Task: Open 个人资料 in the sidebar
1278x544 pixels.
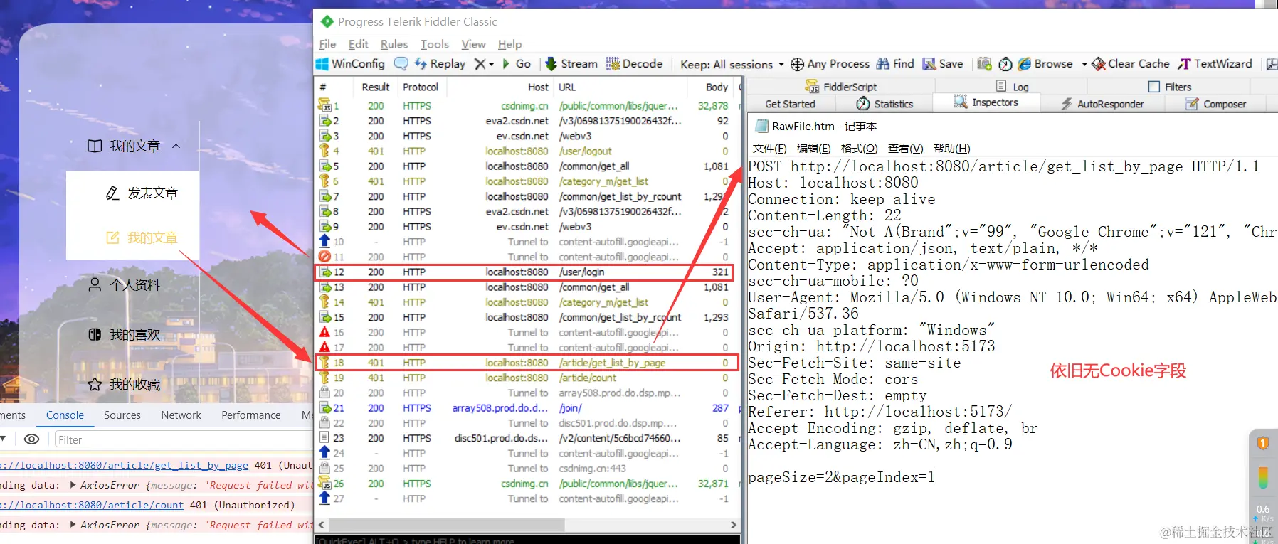Action: (x=124, y=285)
